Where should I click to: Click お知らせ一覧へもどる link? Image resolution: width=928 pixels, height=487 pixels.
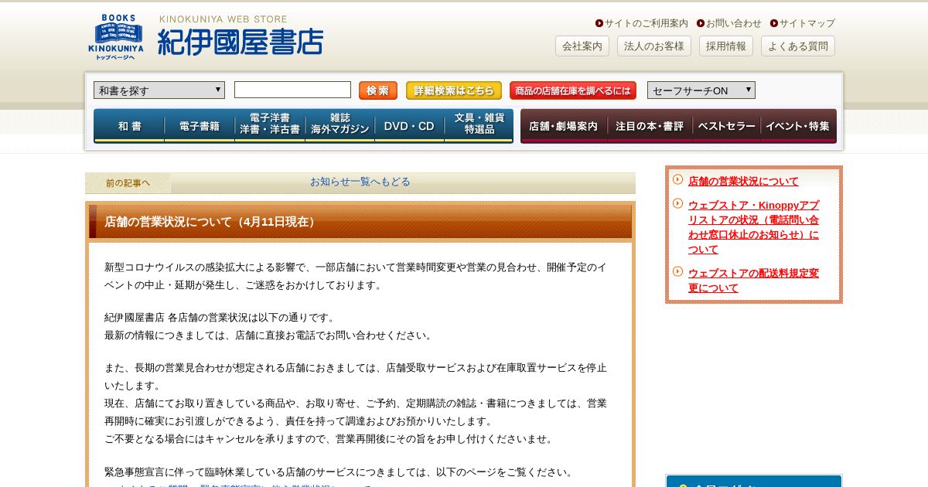point(360,182)
